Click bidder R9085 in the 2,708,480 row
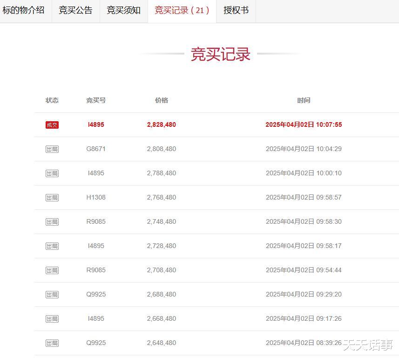 pyautogui.click(x=96, y=270)
